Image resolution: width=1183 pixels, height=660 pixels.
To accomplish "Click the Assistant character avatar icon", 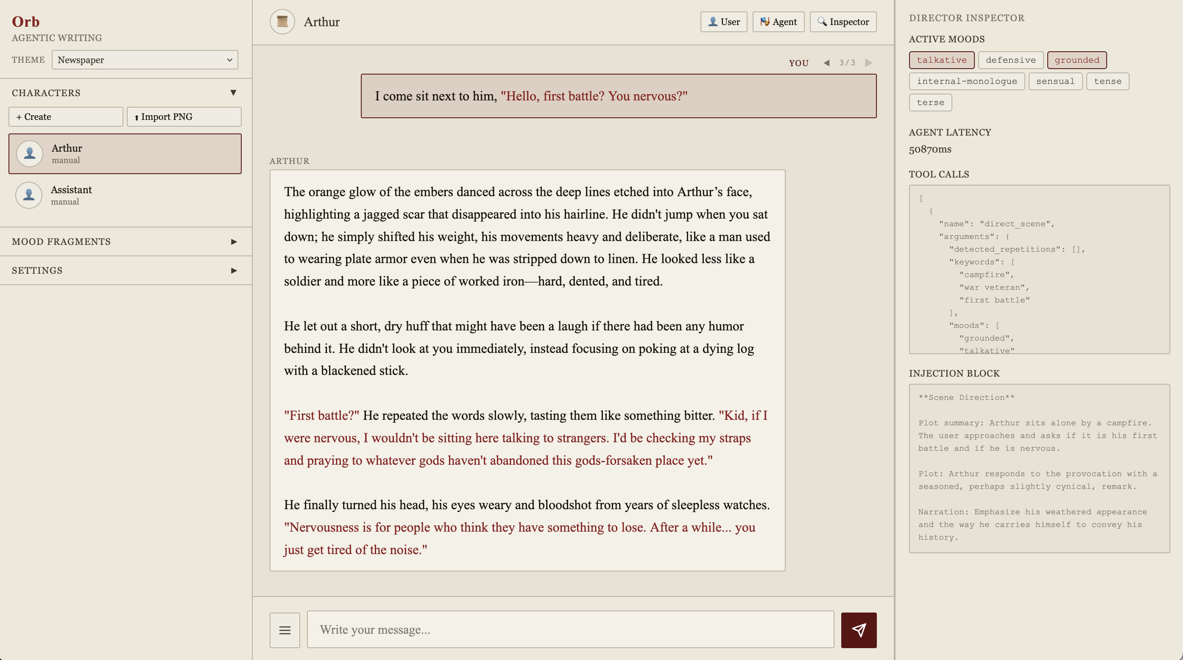I will coord(29,195).
